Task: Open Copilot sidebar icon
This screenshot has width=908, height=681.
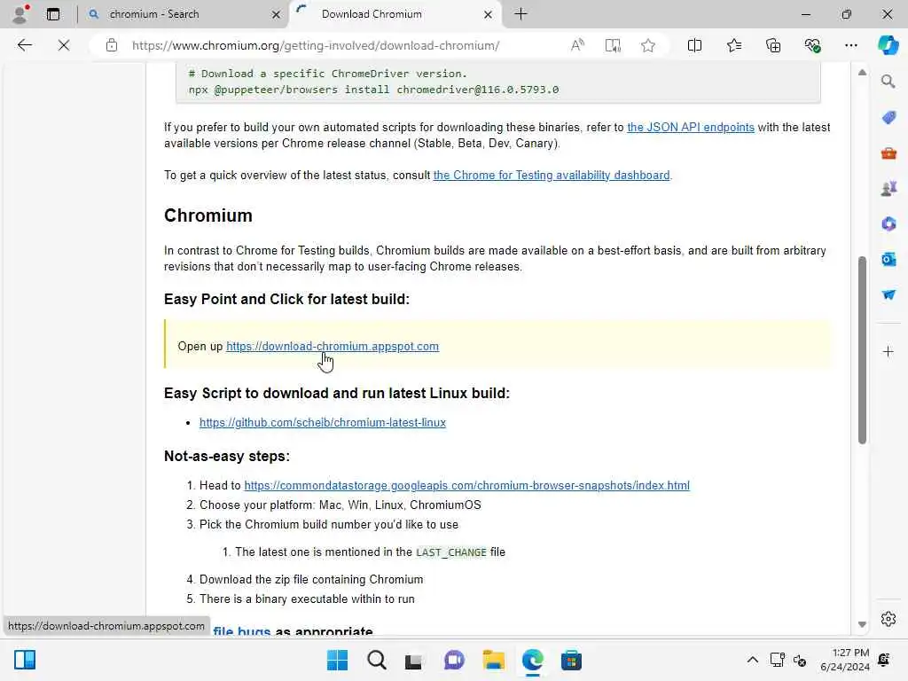Action: [888, 45]
